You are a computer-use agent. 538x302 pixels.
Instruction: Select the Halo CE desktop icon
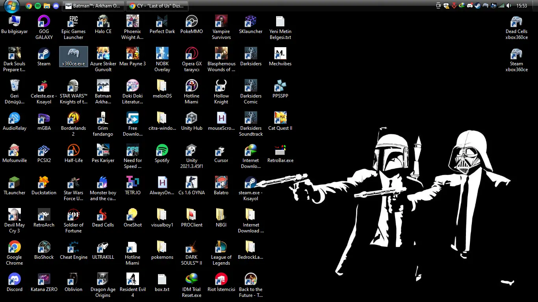coord(103,24)
